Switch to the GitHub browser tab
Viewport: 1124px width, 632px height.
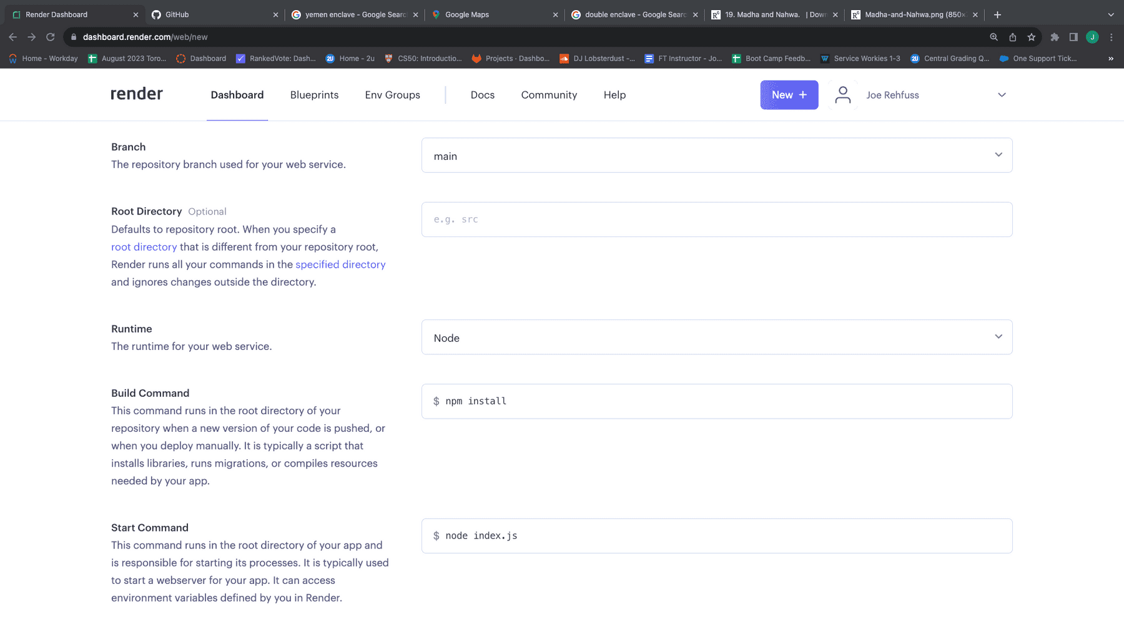pyautogui.click(x=212, y=14)
